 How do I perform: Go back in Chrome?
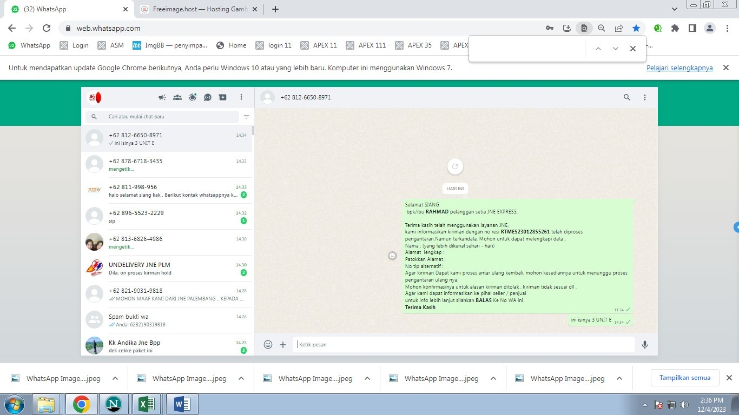pos(12,28)
